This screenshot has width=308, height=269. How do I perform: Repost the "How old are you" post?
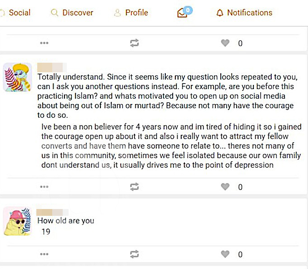(x=134, y=254)
